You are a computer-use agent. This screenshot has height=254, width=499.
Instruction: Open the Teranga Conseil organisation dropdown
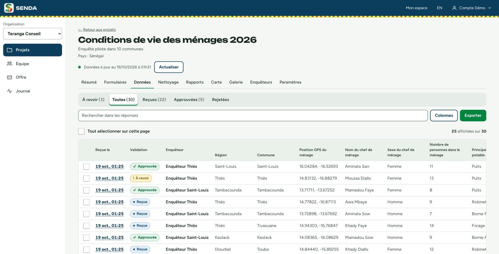[x=33, y=34]
